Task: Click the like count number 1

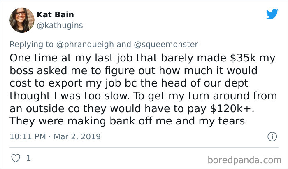Action: coord(28,158)
